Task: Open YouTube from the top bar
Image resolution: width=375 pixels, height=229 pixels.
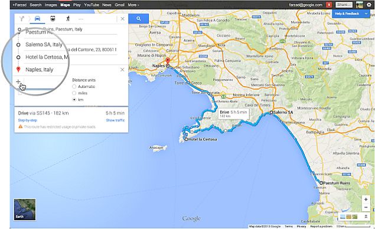Action: [x=92, y=5]
